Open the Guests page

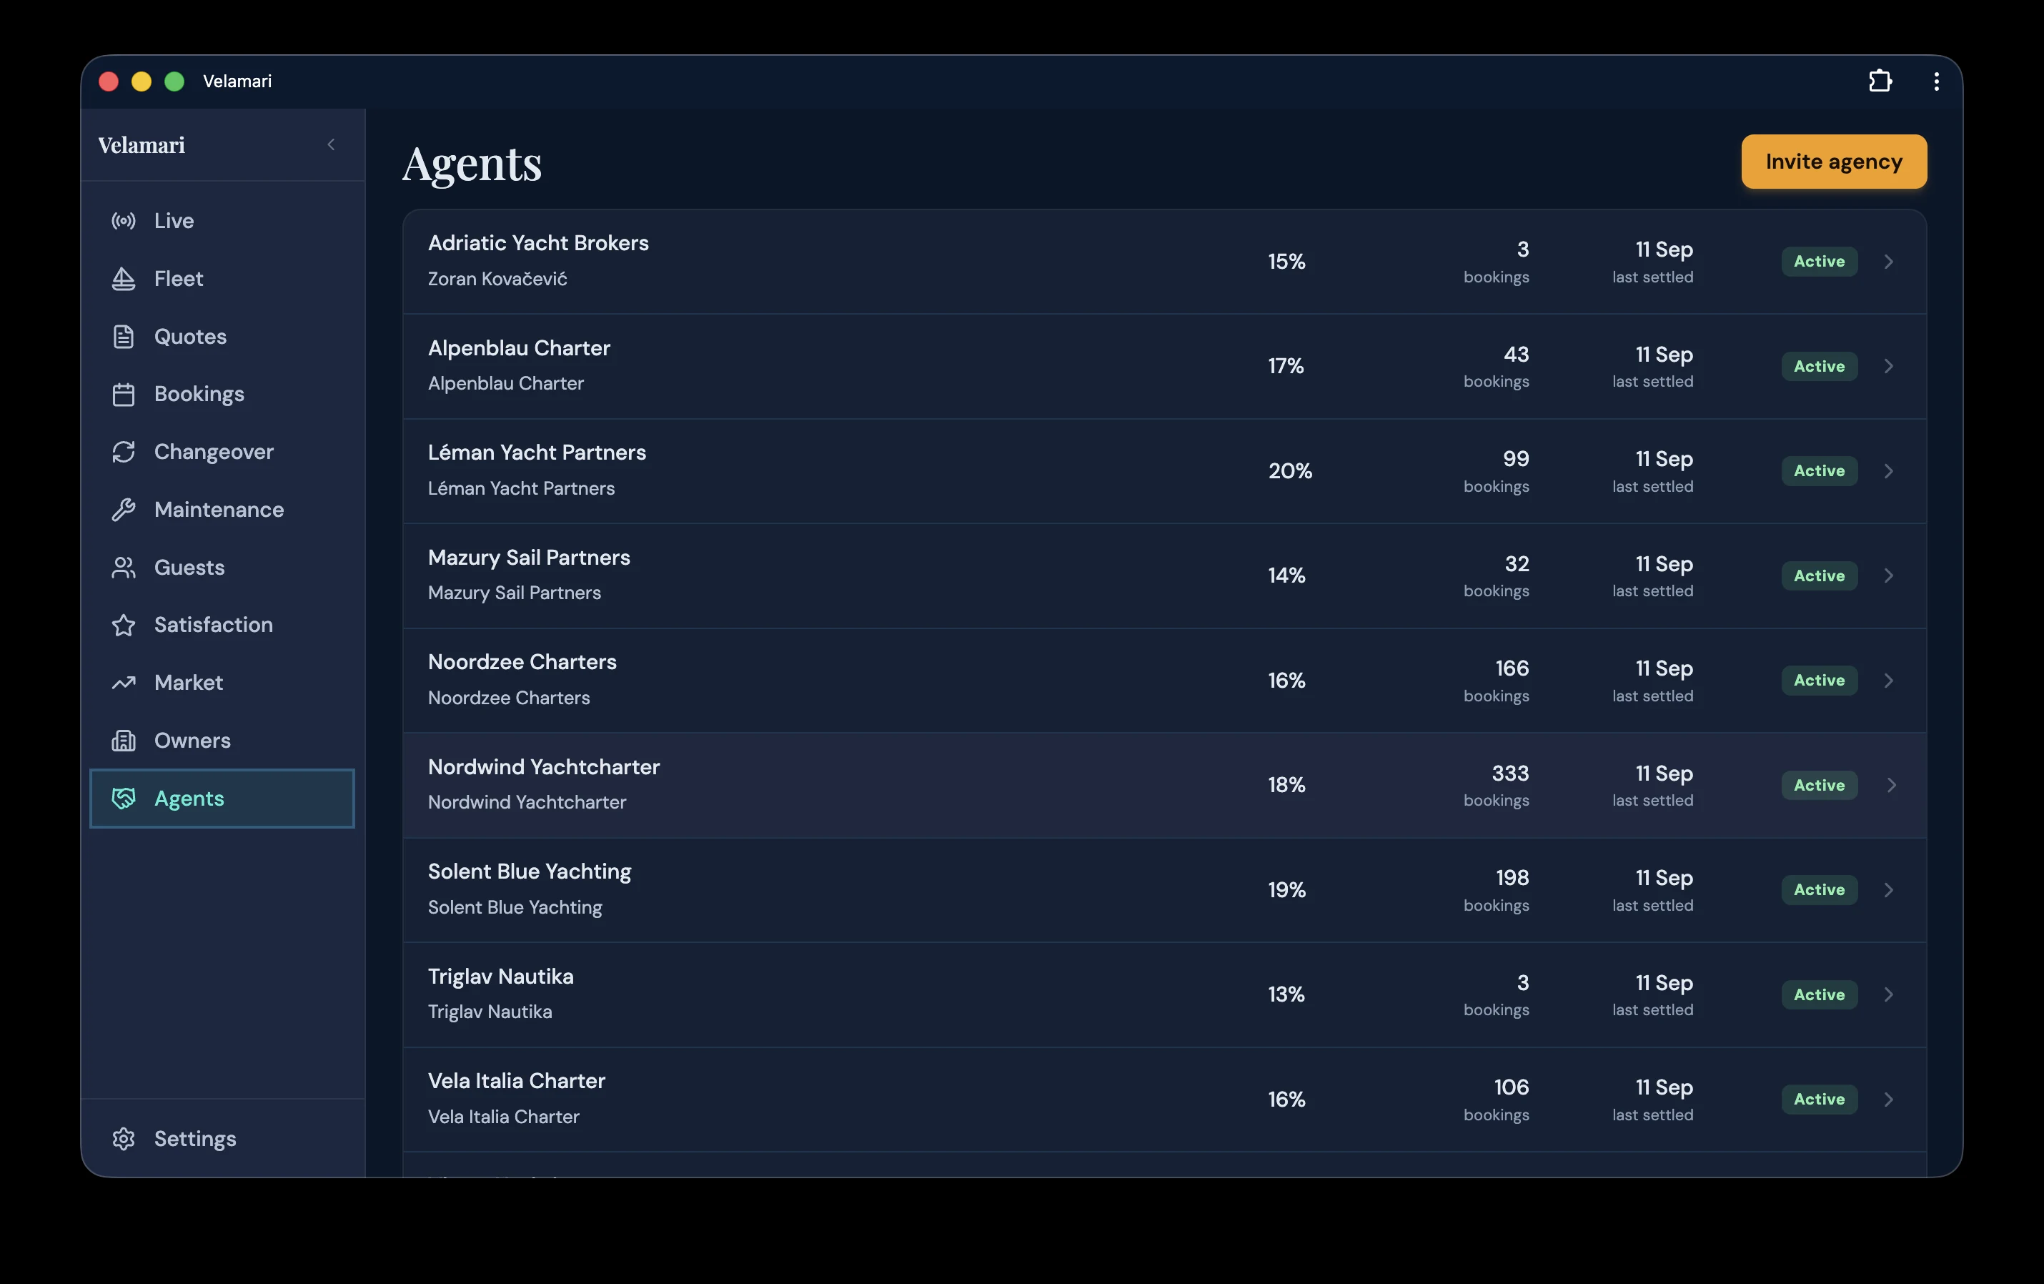tap(222, 567)
